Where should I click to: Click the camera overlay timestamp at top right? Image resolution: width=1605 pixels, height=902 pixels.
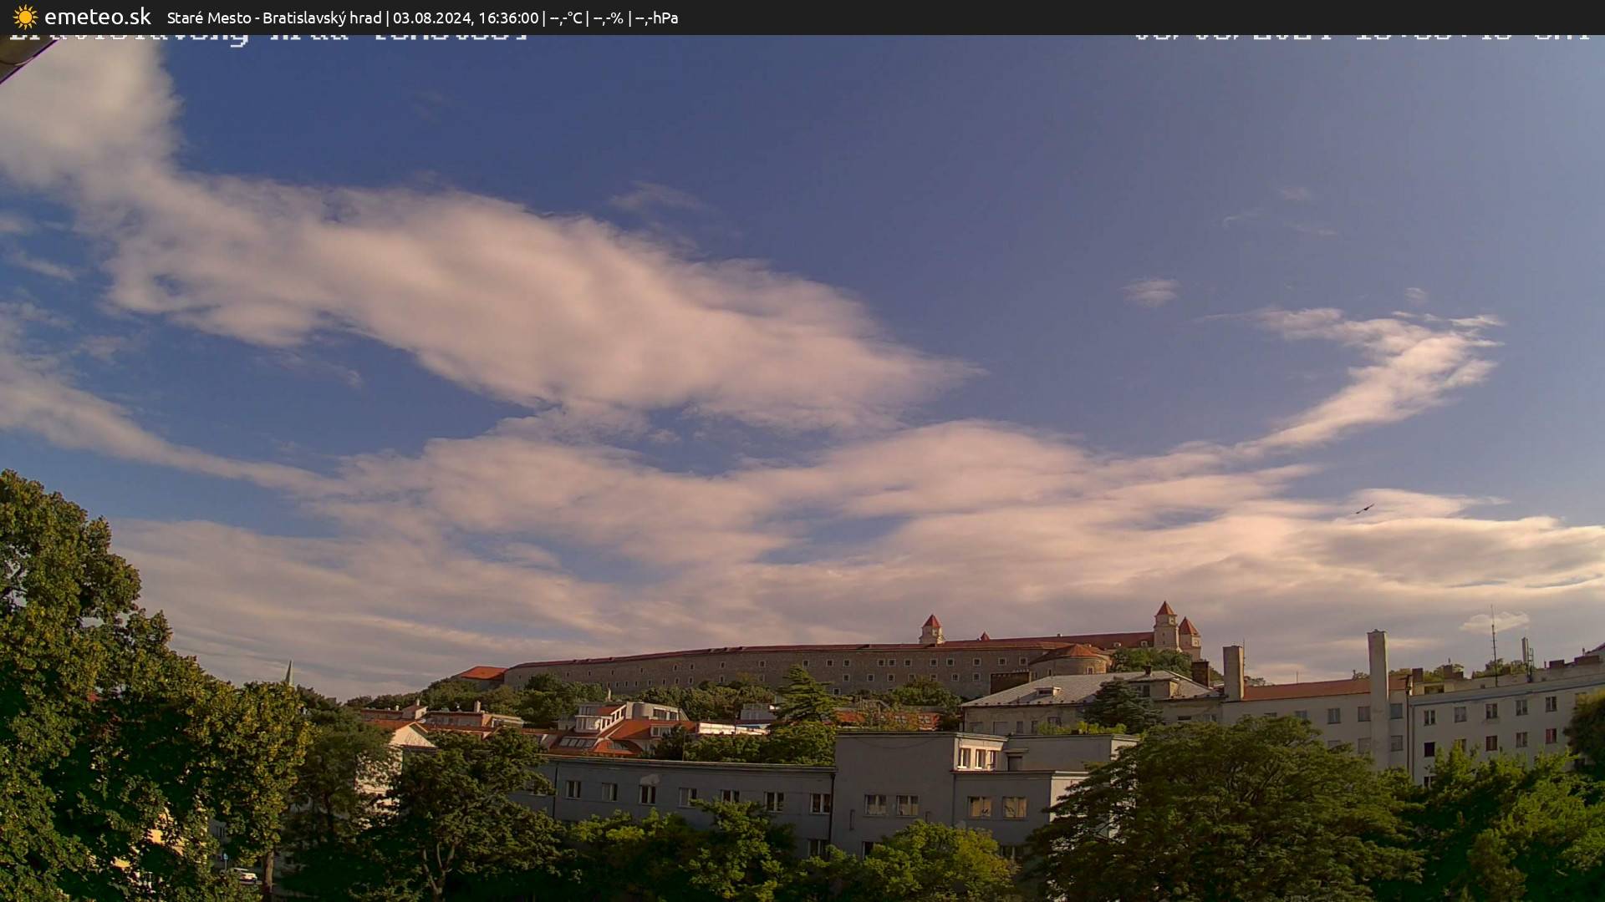pos(1361,38)
